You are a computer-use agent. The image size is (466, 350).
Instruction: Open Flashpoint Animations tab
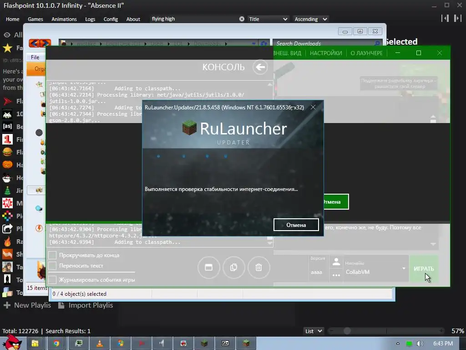pyautogui.click(x=64, y=19)
